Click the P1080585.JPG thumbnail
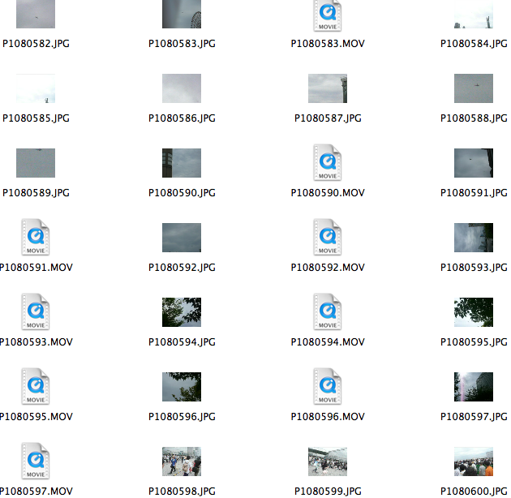Screen dimensions: 511x498 coord(36,88)
